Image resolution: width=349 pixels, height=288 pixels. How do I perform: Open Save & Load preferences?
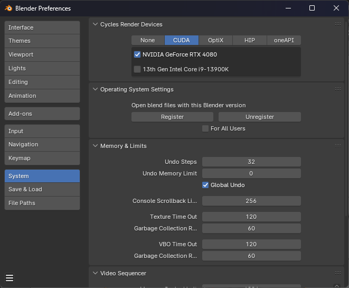click(x=42, y=190)
